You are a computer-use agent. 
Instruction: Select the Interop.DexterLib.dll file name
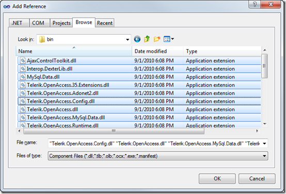point(50,69)
